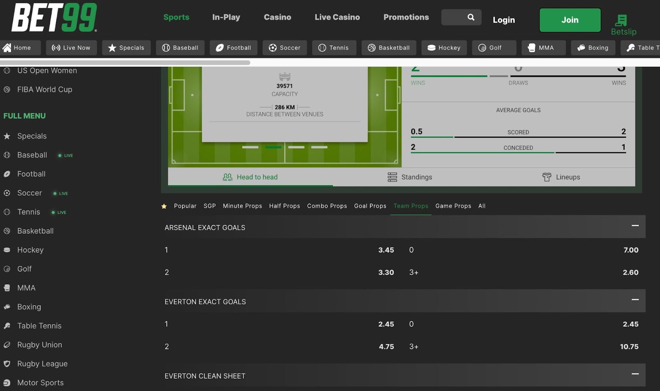
Task: Select the first carousel indicator dash
Action: 250,147
